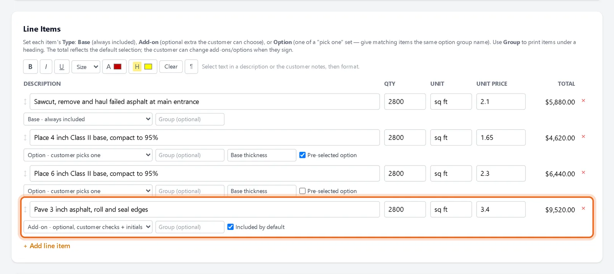Grab drag handle of 4 inch base row
614x274 pixels.
pos(25,138)
